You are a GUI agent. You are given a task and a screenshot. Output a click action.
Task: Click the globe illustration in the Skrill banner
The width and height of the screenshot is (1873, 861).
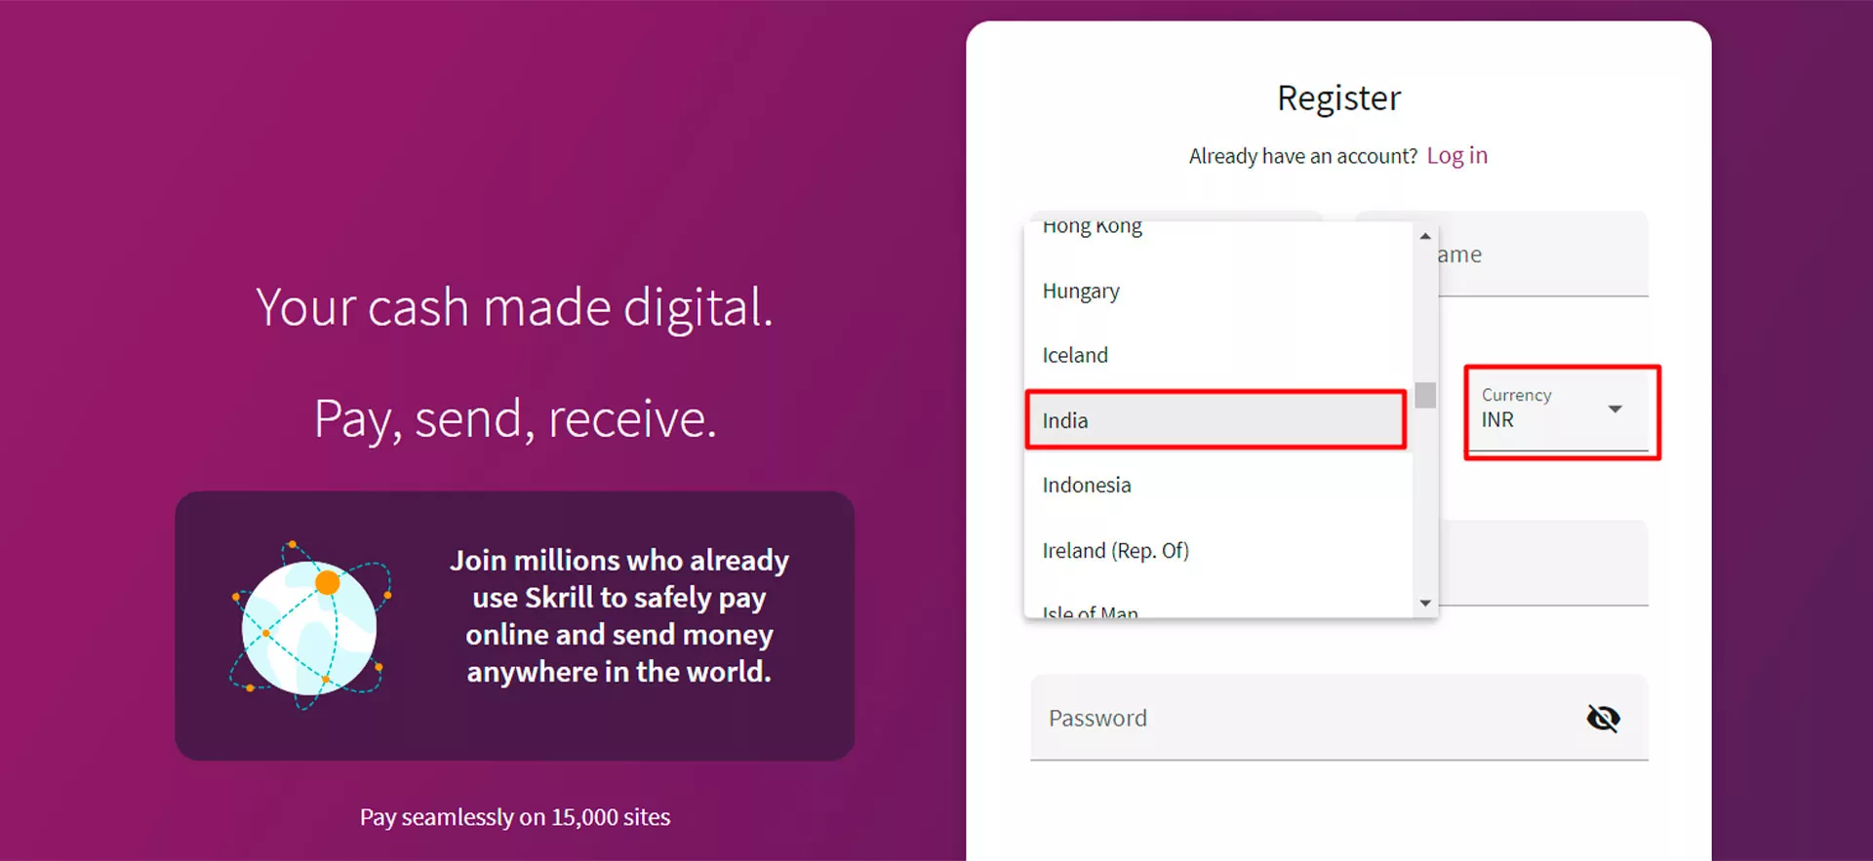click(x=309, y=627)
